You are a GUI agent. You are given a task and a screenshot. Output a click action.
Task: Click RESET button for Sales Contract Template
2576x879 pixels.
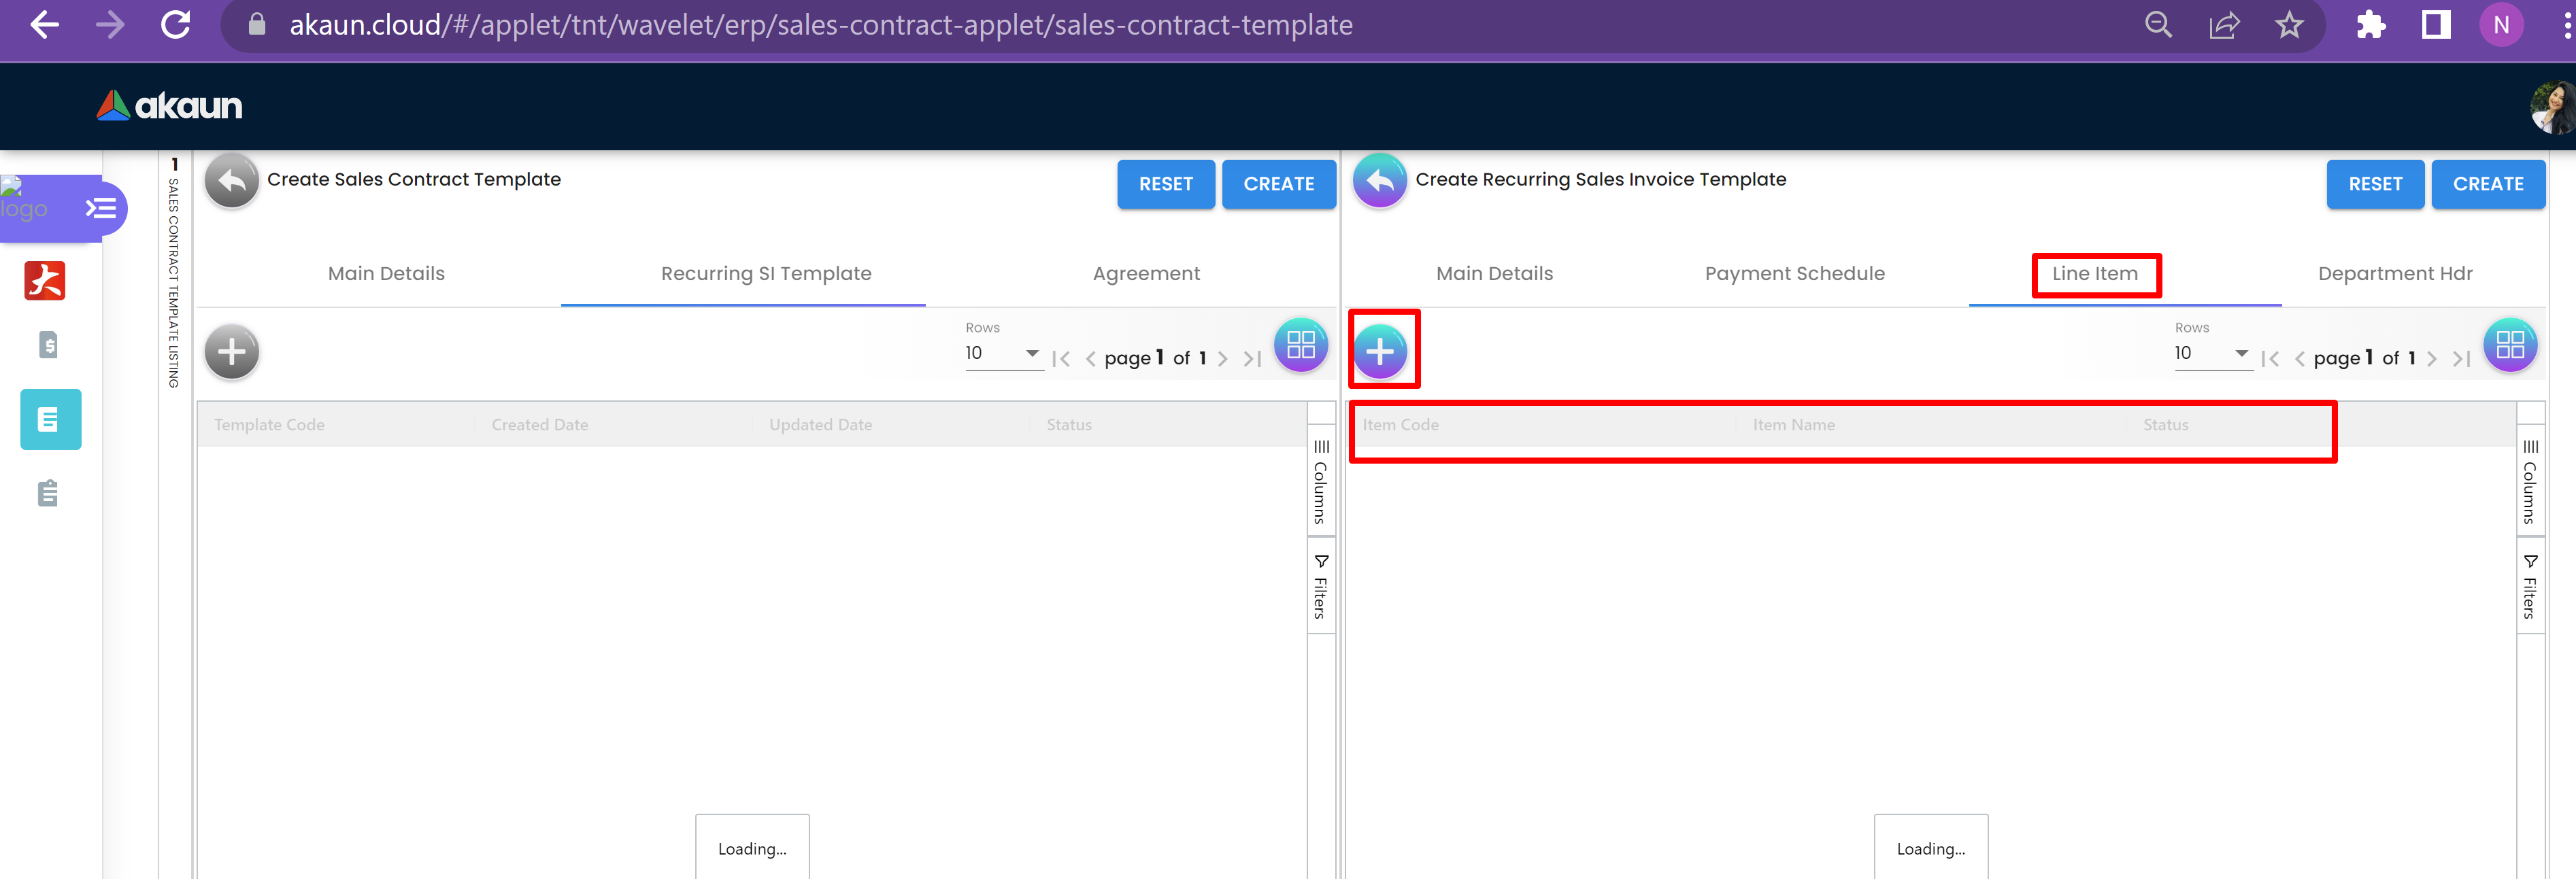pos(1165,185)
